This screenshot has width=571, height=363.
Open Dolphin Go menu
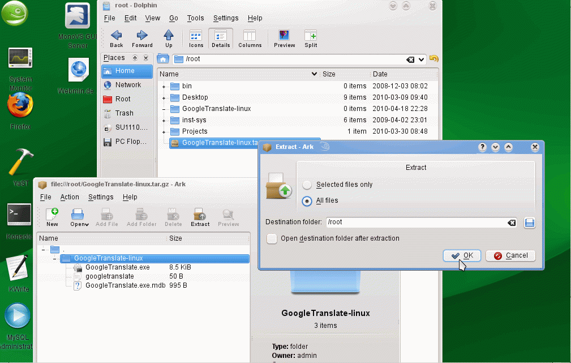pyautogui.click(x=174, y=18)
